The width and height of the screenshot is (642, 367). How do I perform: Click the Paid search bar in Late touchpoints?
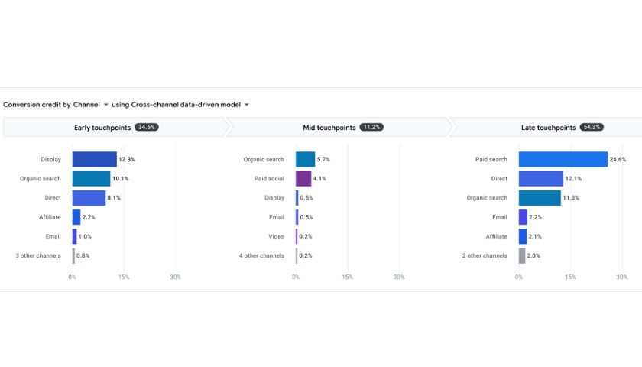tap(563, 159)
